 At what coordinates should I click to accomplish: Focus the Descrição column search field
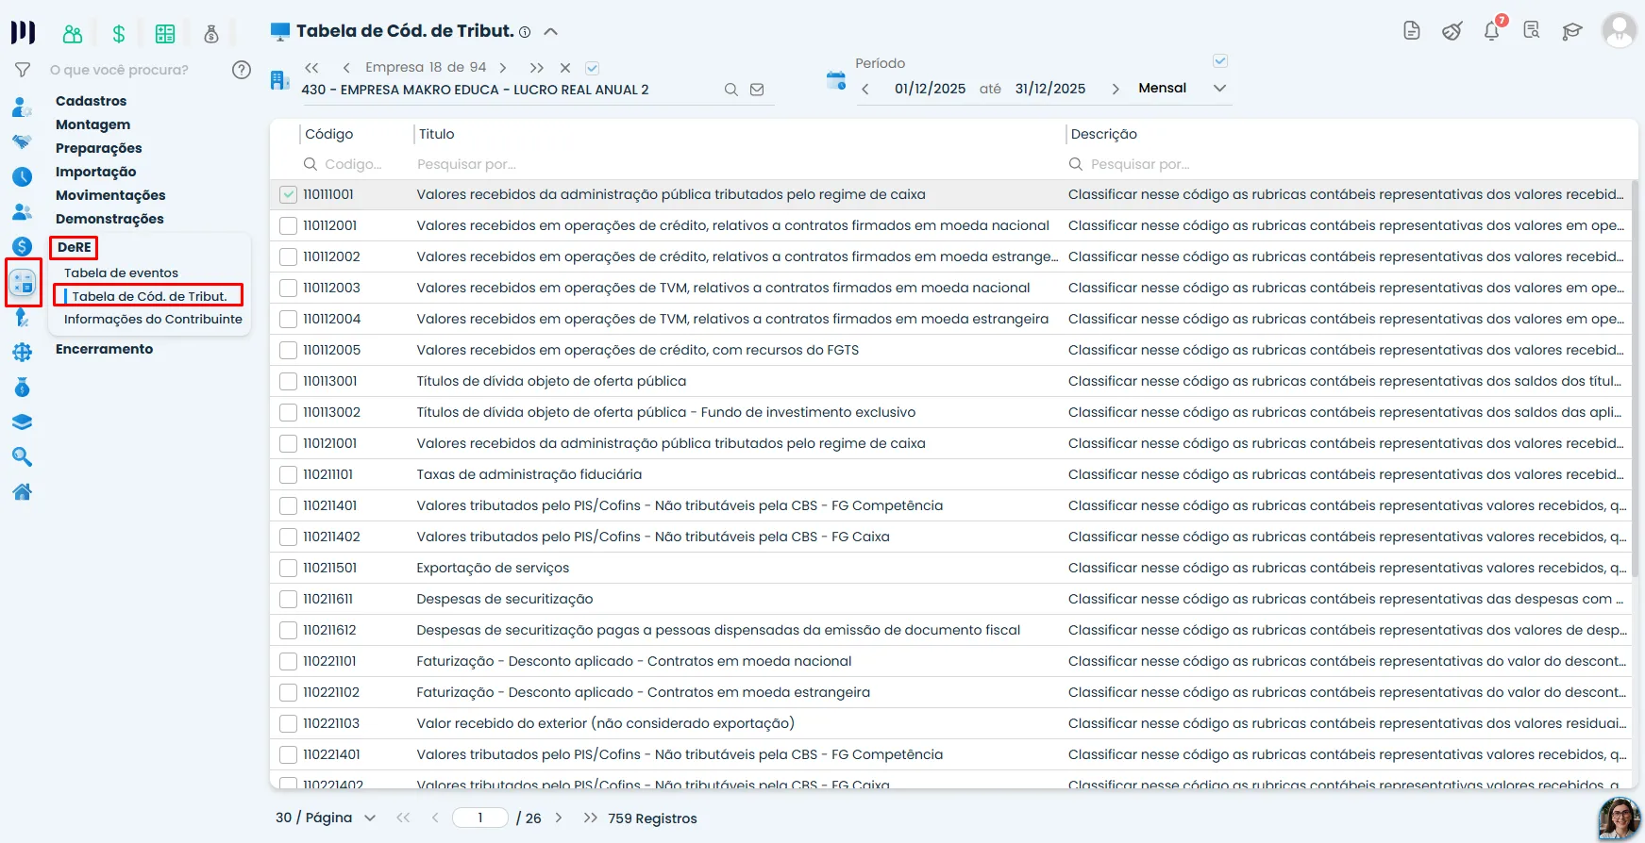[1350, 164]
